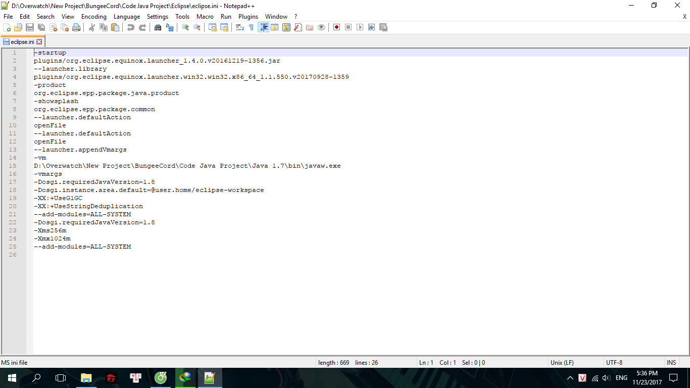Open the Windows Start menu
Image resolution: width=690 pixels, height=388 pixels.
[x=12, y=378]
